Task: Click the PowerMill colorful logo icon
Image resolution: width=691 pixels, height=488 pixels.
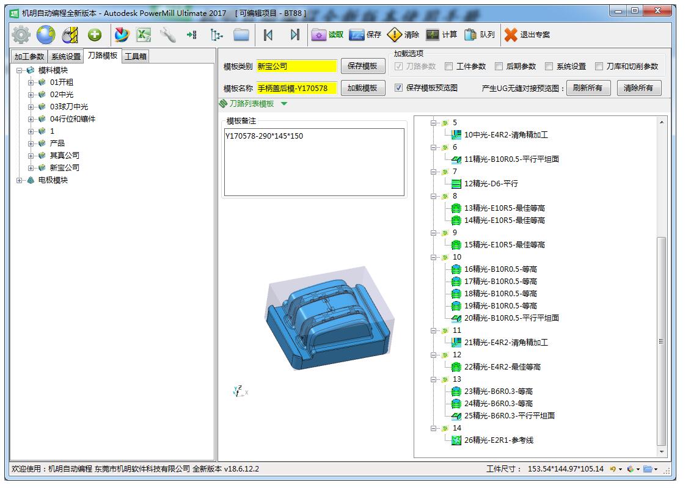Action: click(x=122, y=34)
